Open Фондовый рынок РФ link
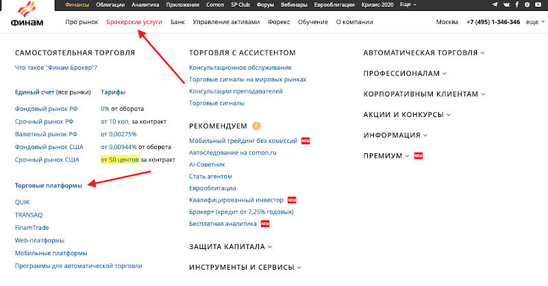 click(x=46, y=109)
